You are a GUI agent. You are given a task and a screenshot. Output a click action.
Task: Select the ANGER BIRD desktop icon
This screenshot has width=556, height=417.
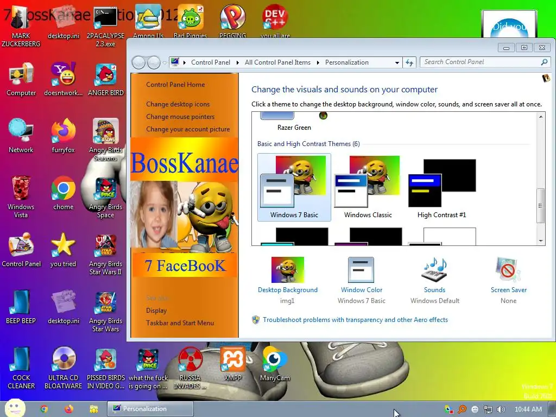106,79
